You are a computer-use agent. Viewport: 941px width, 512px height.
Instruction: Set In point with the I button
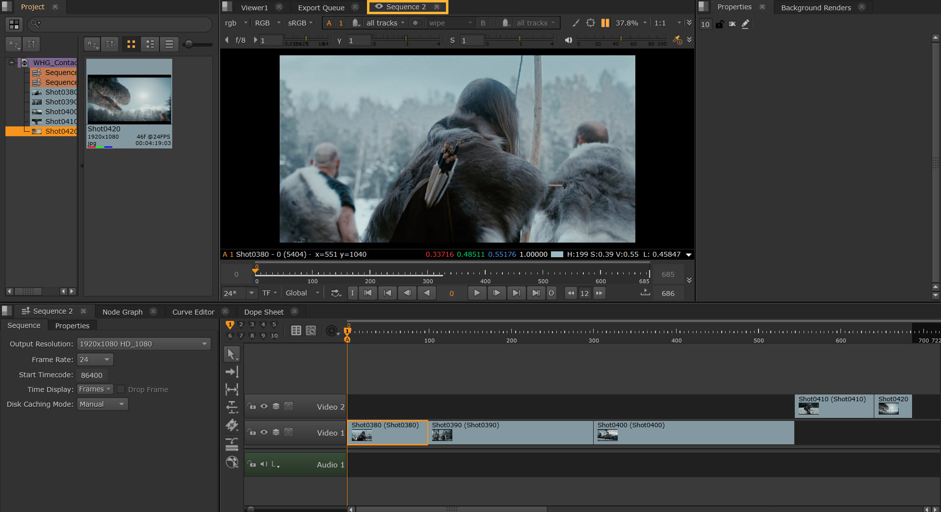click(x=352, y=293)
